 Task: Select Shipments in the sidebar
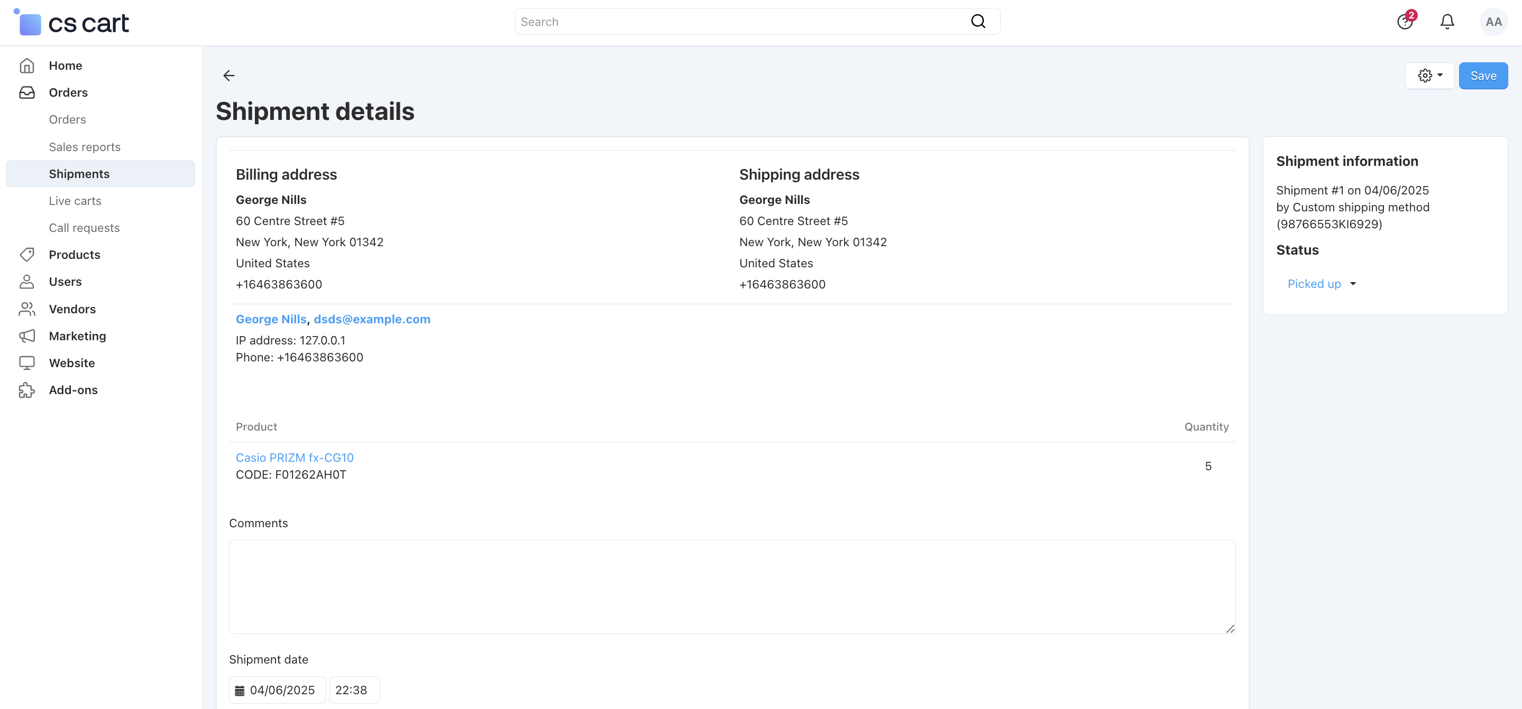click(100, 174)
